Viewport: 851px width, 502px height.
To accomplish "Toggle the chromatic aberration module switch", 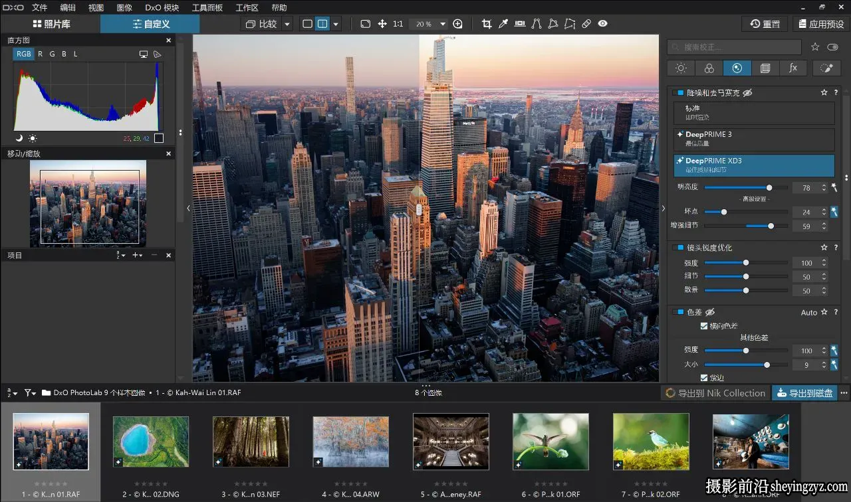I will (677, 312).
